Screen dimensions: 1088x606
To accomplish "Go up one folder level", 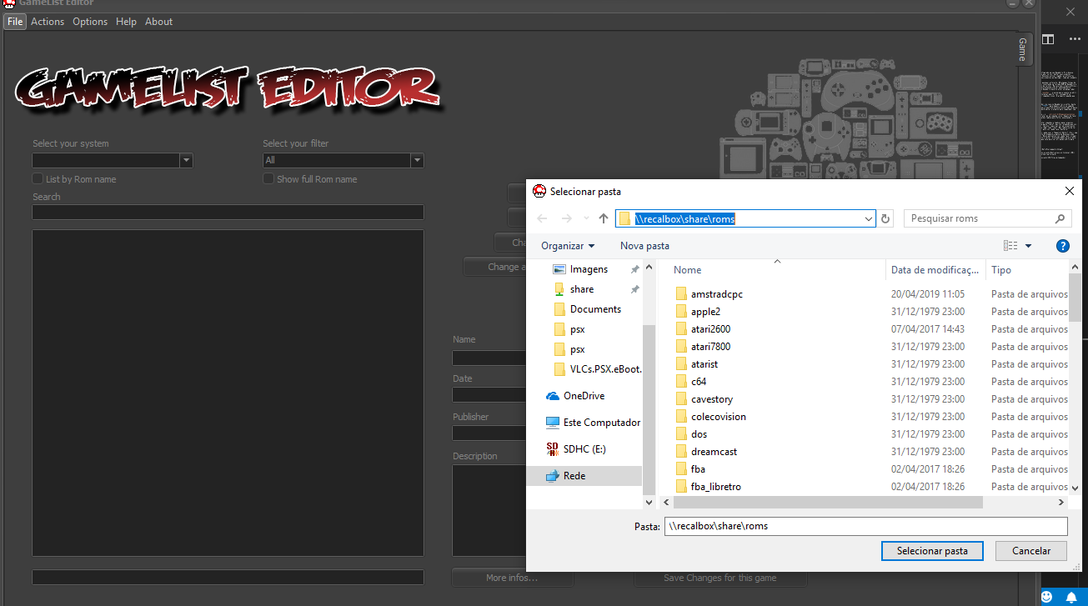I will (604, 218).
